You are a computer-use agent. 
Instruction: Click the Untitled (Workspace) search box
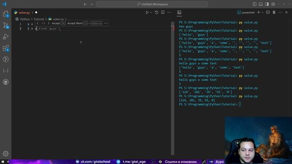[152, 4]
